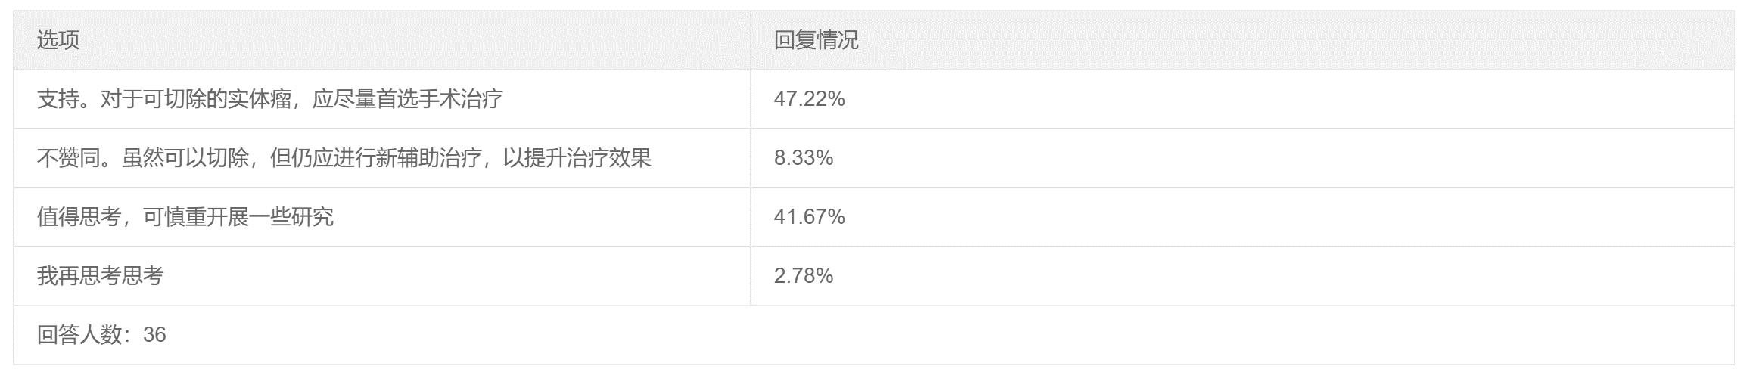This screenshot has width=1742, height=369.
Task: Select the 我再思考思考 option text
Action: coord(100,276)
